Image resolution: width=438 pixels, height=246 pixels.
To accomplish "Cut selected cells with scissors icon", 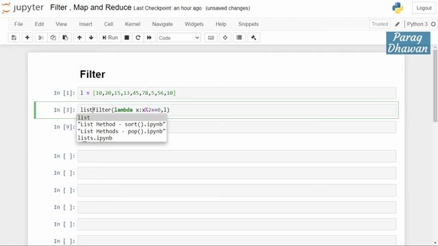I will pyautogui.click(x=41, y=38).
